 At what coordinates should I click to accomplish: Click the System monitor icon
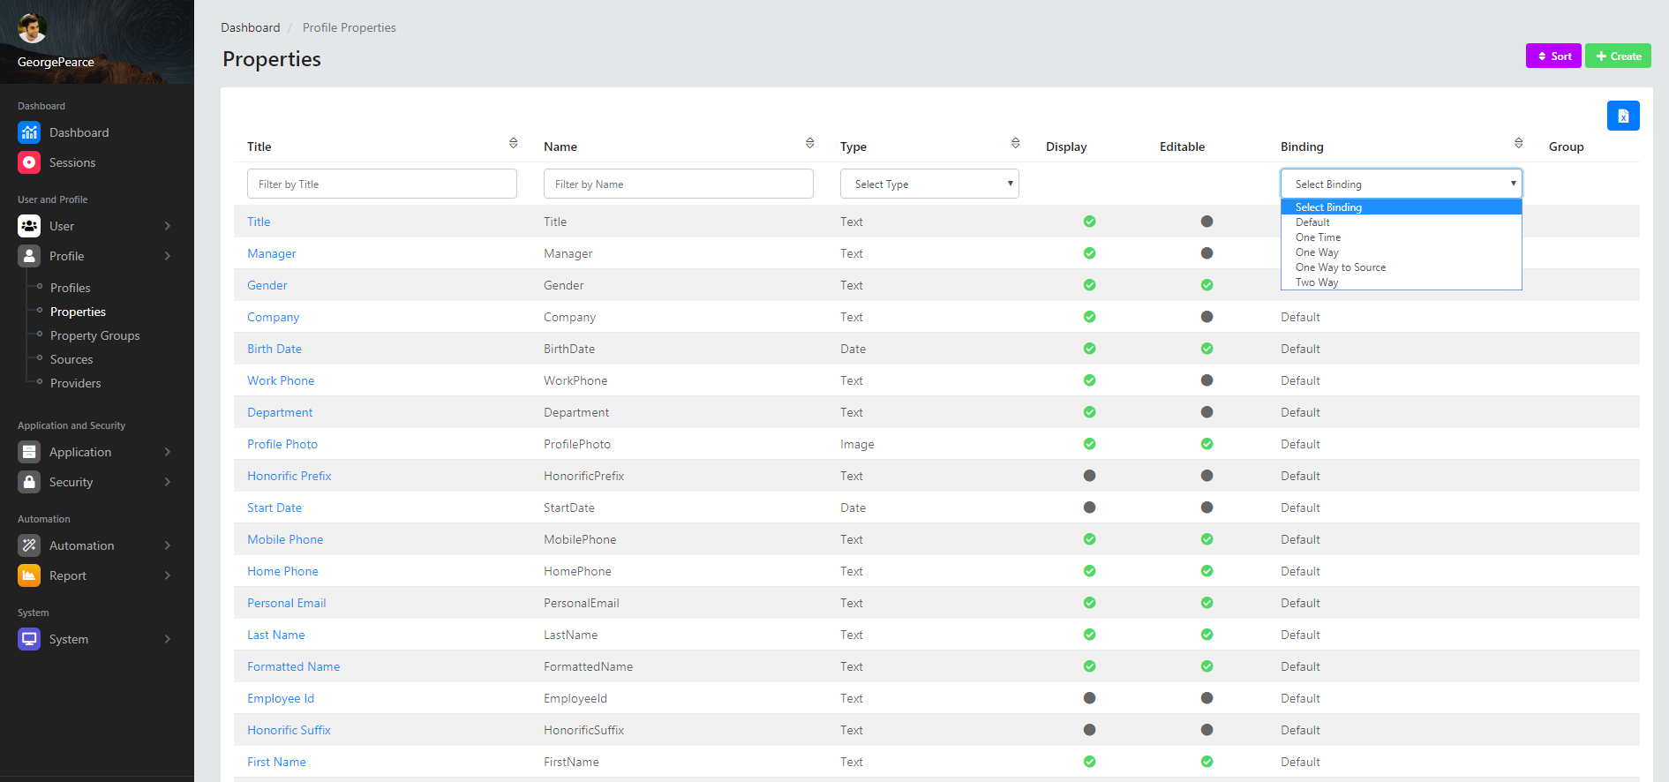coord(29,639)
